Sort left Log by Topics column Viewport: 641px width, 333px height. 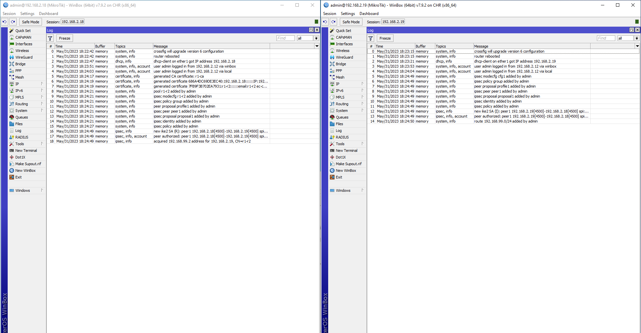point(134,46)
